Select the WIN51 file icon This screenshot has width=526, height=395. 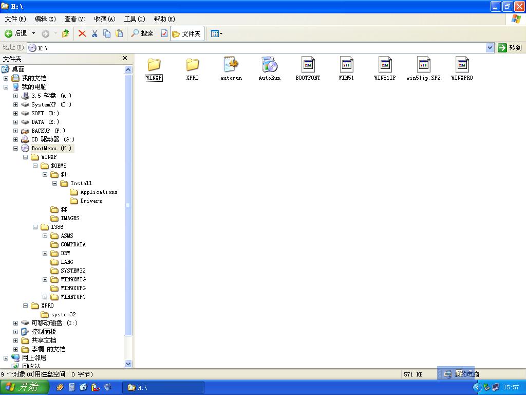coord(346,69)
